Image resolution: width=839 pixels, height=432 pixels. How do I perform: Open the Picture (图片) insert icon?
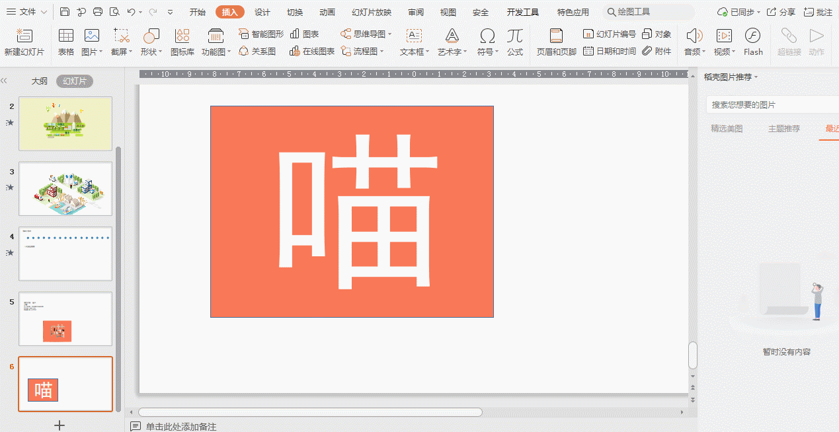(92, 36)
